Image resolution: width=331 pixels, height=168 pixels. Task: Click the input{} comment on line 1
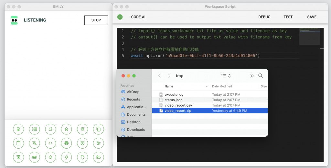pos(209,31)
